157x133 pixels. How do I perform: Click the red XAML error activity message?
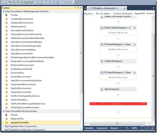[x=118, y=104]
